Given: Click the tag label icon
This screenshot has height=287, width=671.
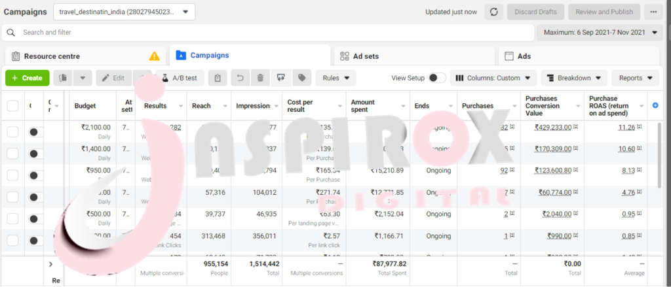Looking at the screenshot, I should [301, 78].
